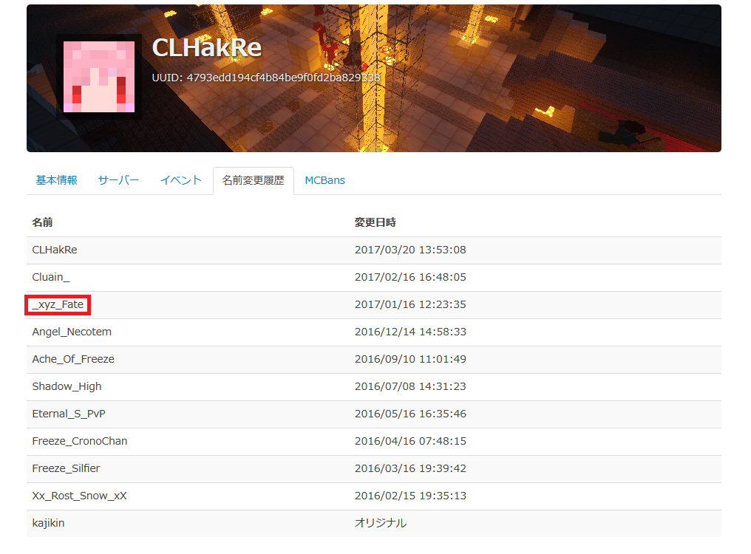This screenshot has height=554, width=751.
Task: Select the Xx_Rost_Snow_xX name entry
Action: [80, 496]
